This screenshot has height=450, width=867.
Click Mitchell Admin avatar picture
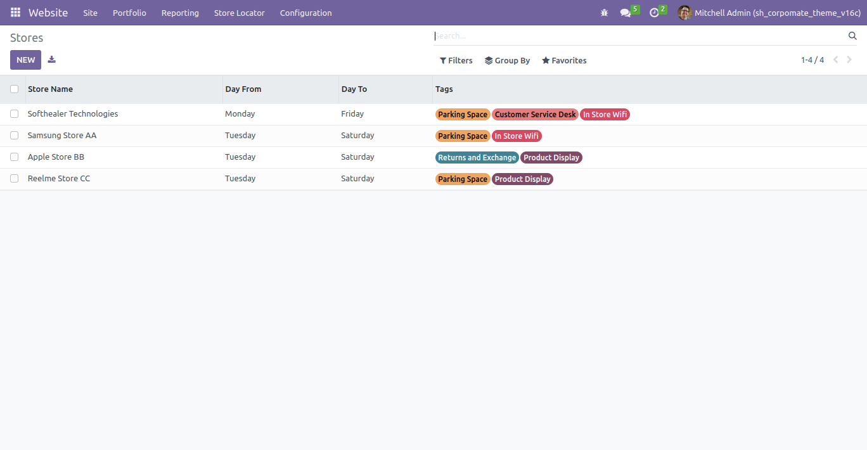(684, 13)
